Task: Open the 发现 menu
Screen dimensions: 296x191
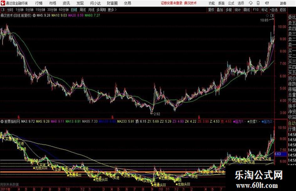Action: coord(80,3)
